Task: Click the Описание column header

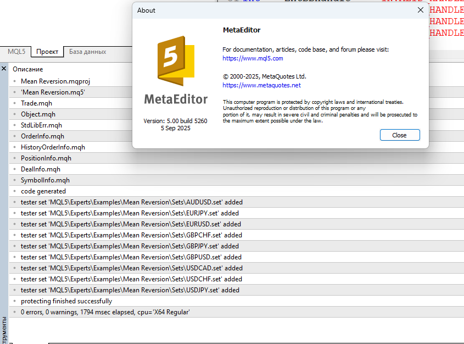Action: tap(28, 69)
